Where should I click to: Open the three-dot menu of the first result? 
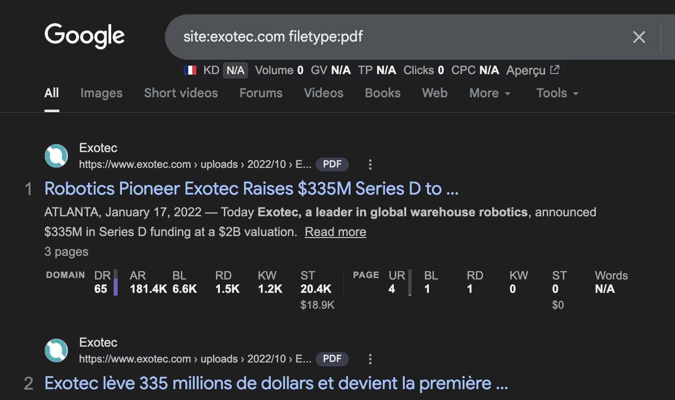click(370, 164)
